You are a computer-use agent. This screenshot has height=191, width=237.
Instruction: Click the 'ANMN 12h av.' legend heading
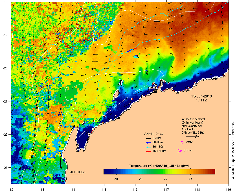154,134
